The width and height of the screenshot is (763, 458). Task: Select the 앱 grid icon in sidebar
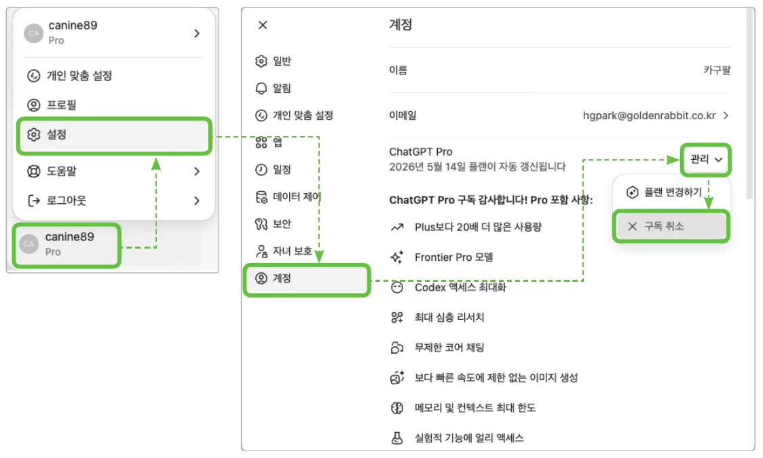pyautogui.click(x=261, y=142)
